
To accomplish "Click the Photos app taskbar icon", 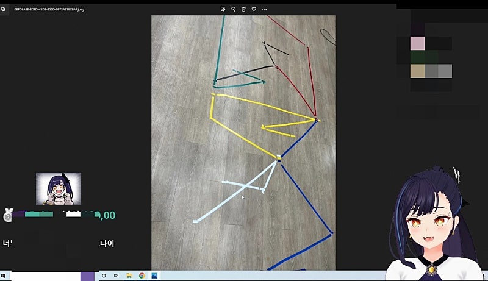I will 154,276.
